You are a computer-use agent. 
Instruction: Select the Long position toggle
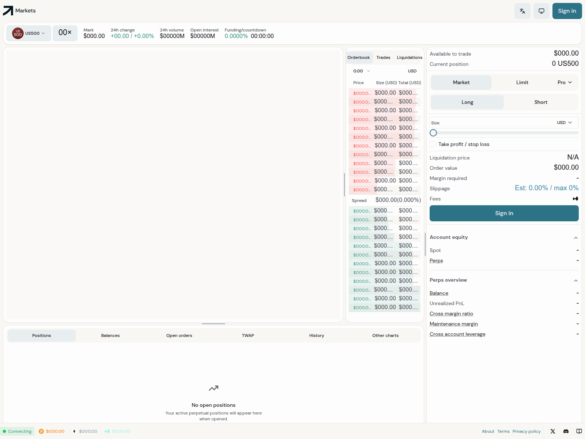pos(467,102)
